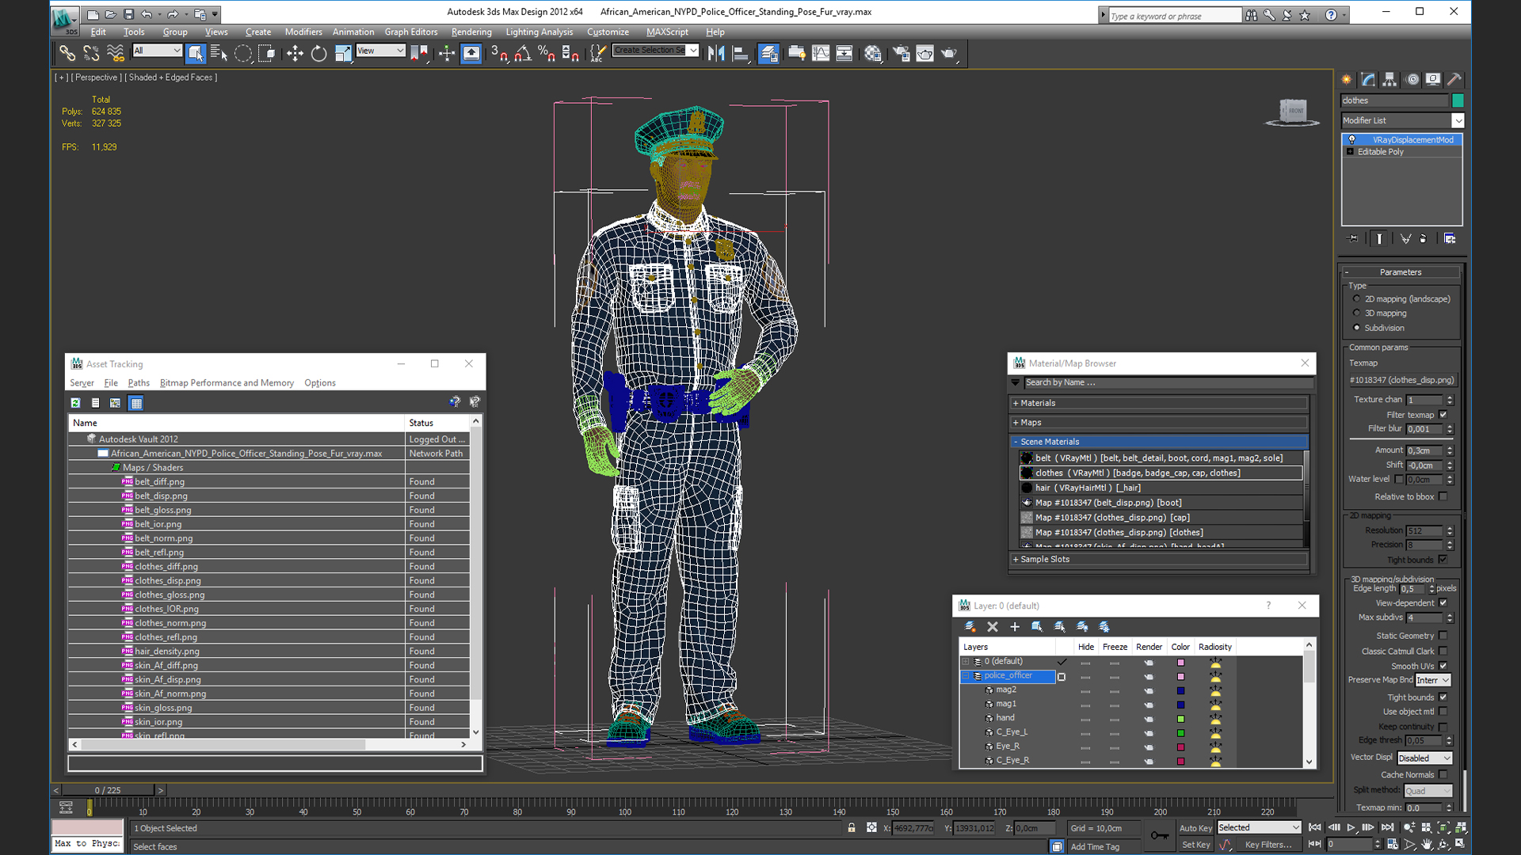The width and height of the screenshot is (1521, 855).
Task: Open Bitmap Performance and Memory menu
Action: [227, 382]
